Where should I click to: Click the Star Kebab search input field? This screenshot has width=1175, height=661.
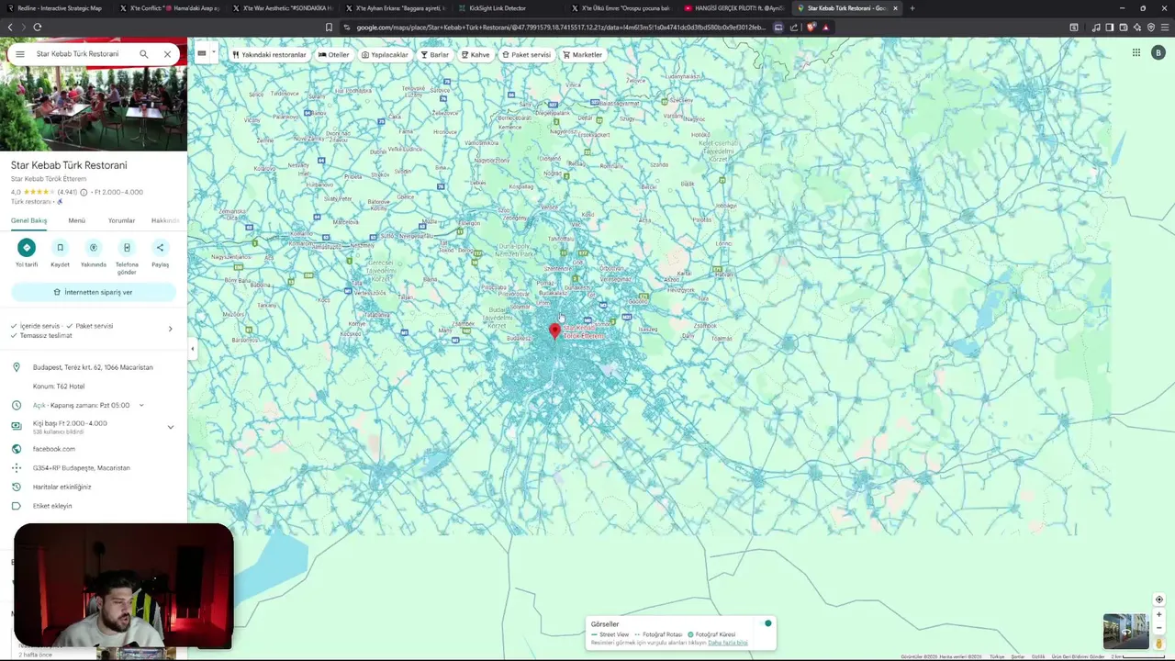(x=78, y=54)
